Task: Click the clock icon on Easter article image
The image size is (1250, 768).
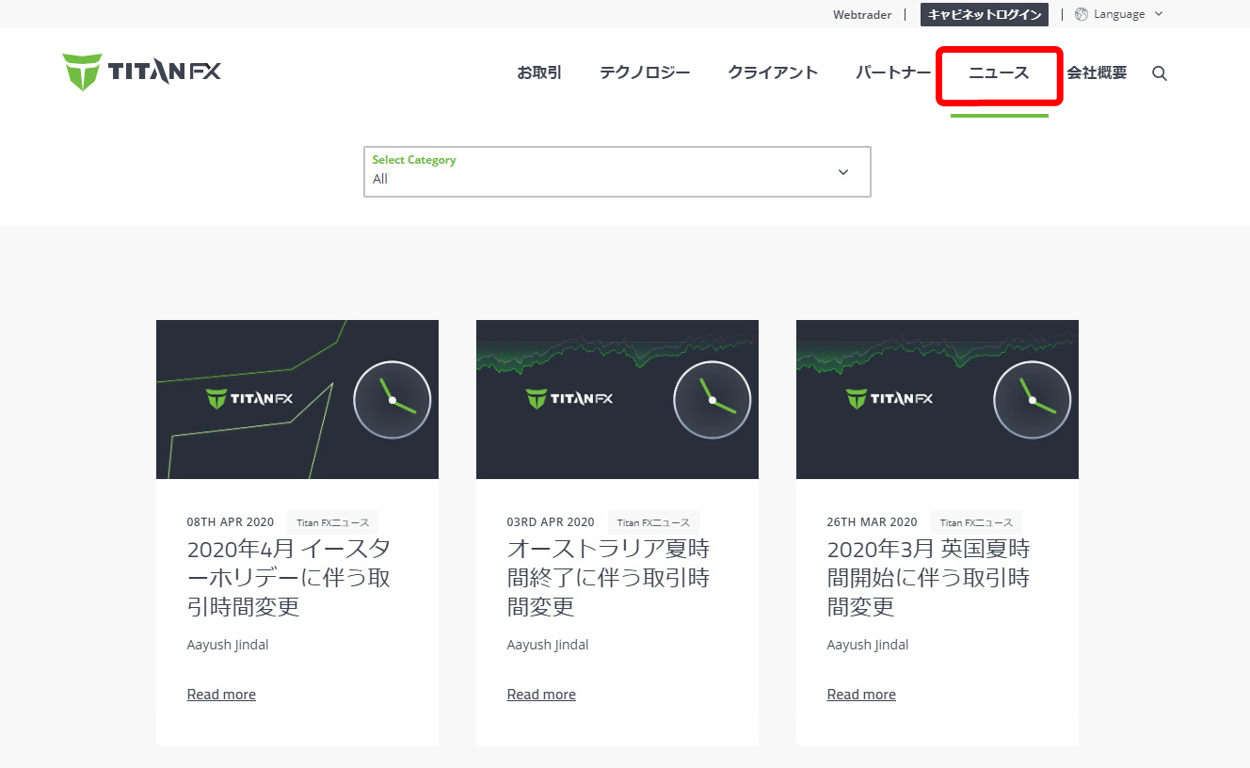Action: pyautogui.click(x=393, y=400)
